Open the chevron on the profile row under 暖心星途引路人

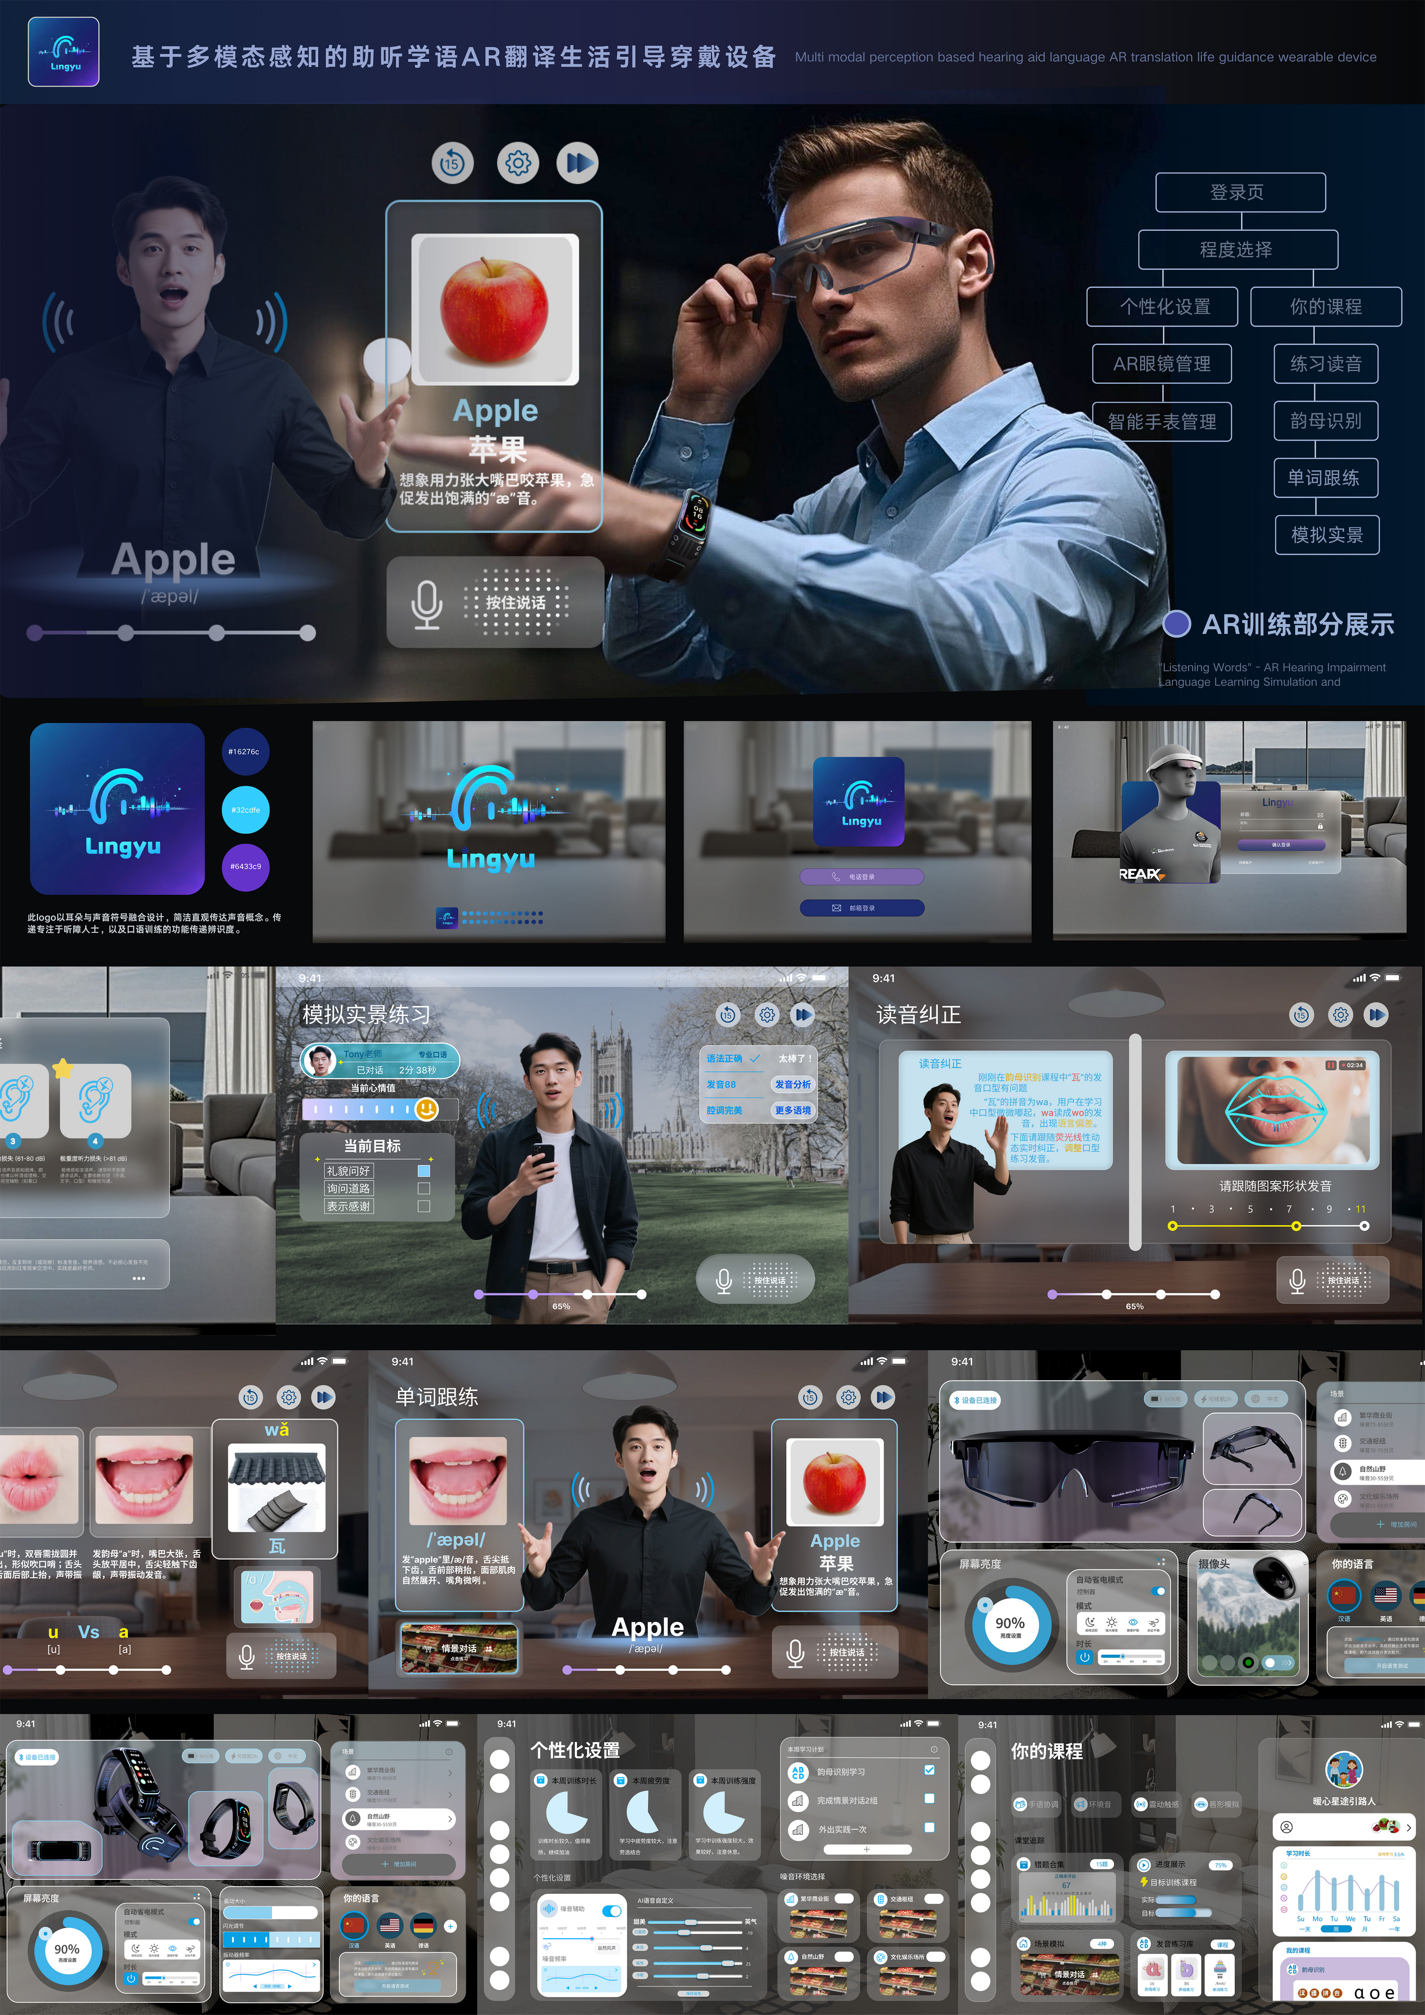pos(1408,1827)
